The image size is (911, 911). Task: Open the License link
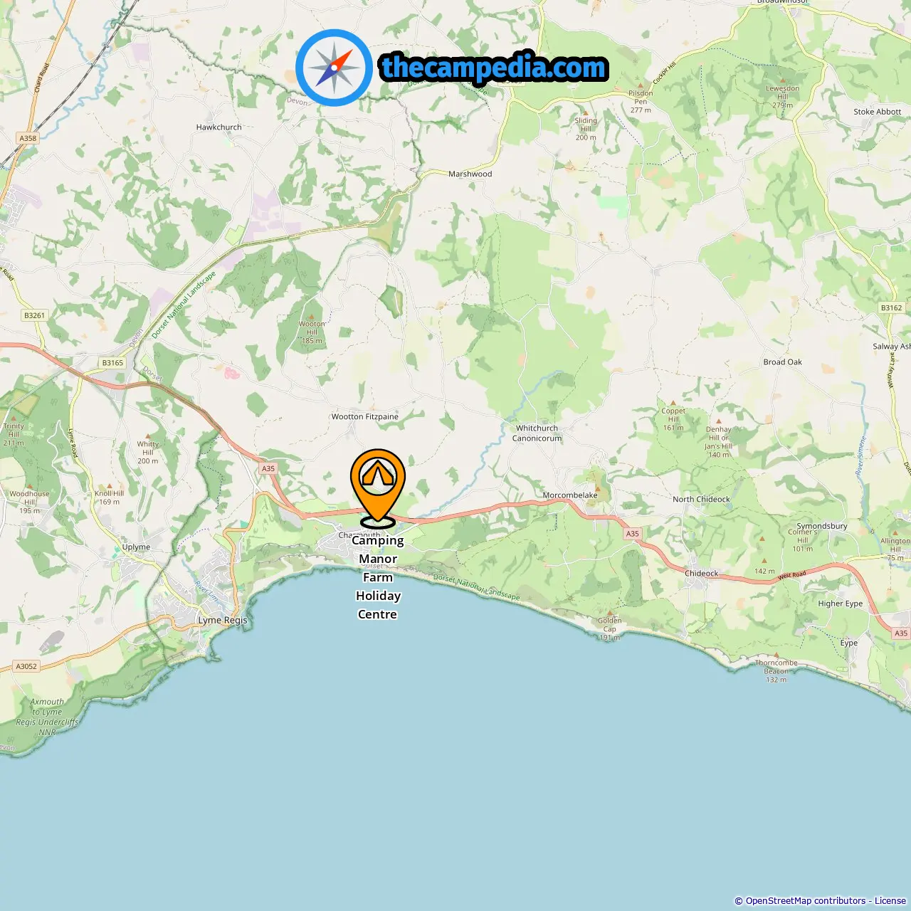[x=890, y=901]
